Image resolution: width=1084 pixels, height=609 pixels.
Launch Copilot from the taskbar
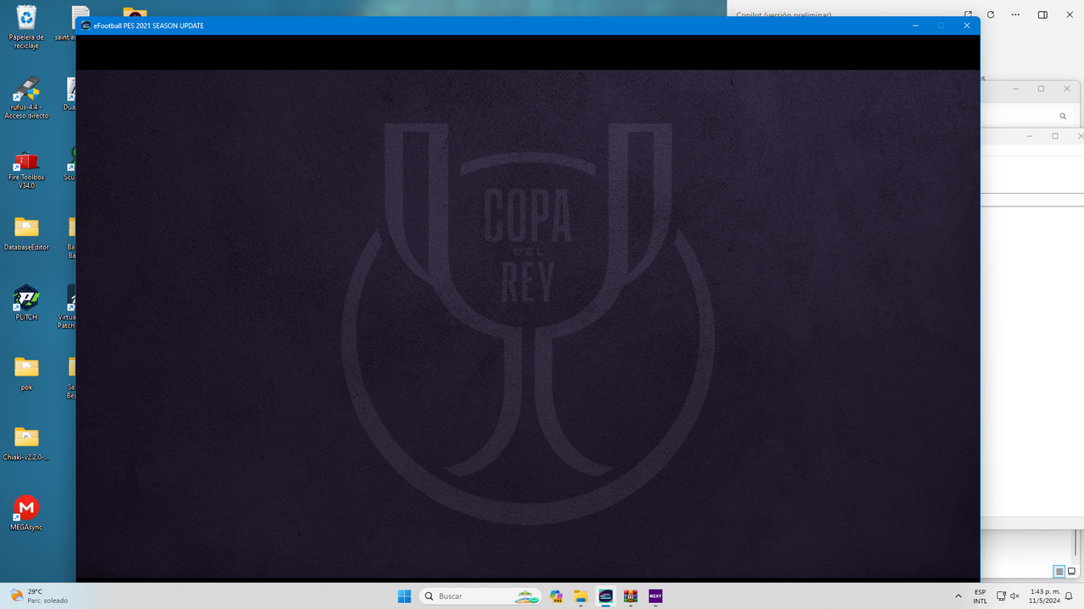tap(556, 596)
